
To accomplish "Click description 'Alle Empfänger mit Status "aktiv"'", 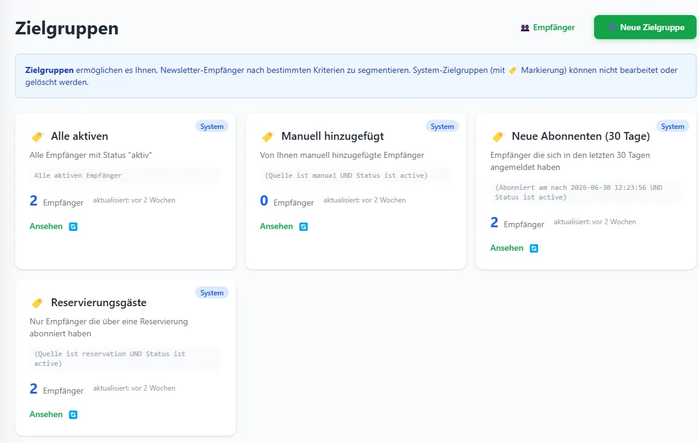I will [x=91, y=155].
